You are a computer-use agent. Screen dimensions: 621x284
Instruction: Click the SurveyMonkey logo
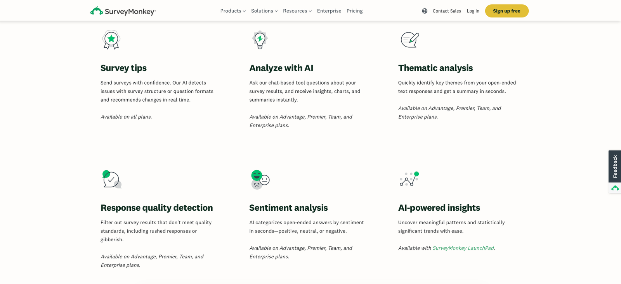pos(123,11)
